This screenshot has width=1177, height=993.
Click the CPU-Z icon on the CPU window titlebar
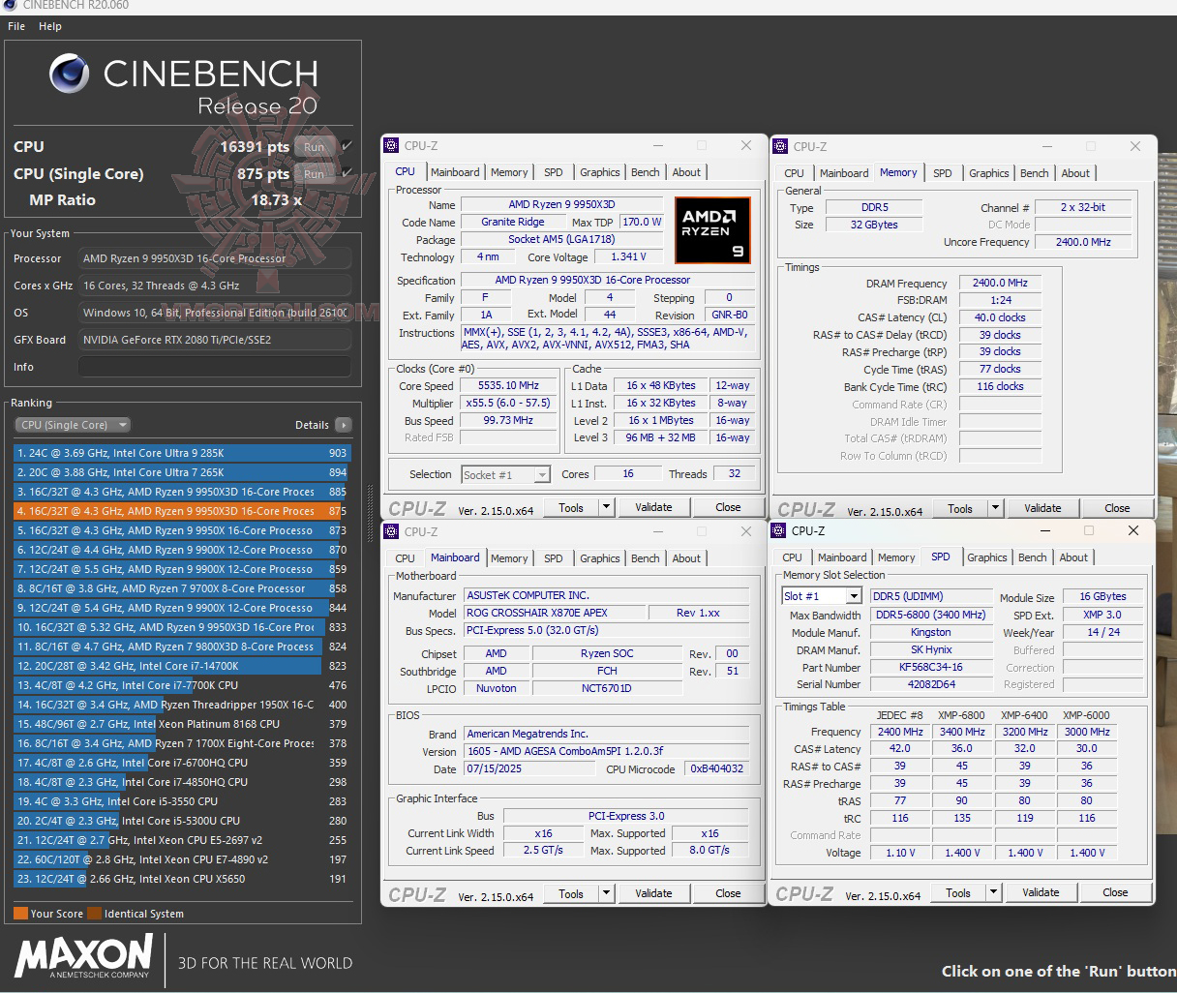tap(390, 144)
